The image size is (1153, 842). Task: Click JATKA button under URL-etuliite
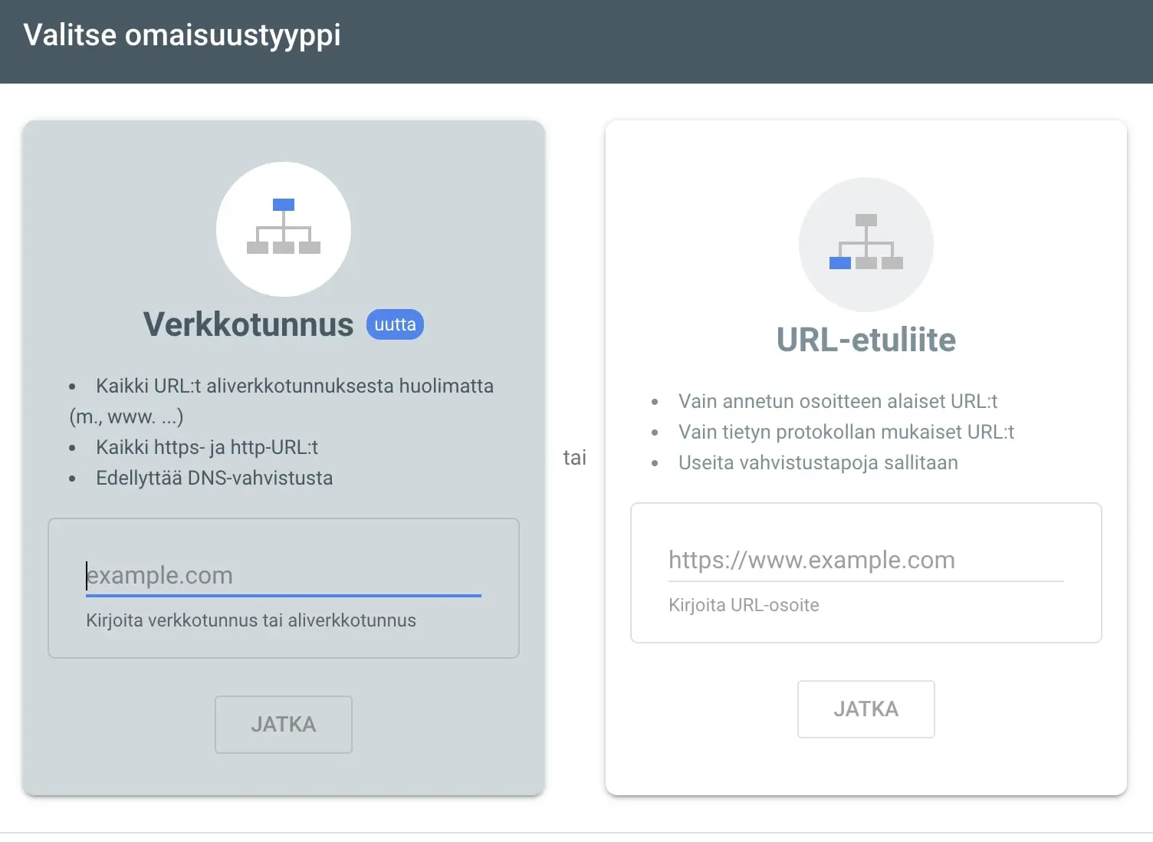[x=866, y=709]
